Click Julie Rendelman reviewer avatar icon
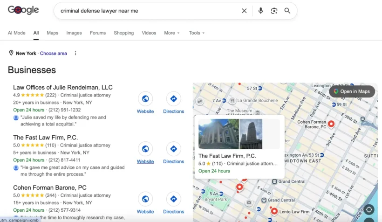The image size is (382, 222). [x=16, y=118]
